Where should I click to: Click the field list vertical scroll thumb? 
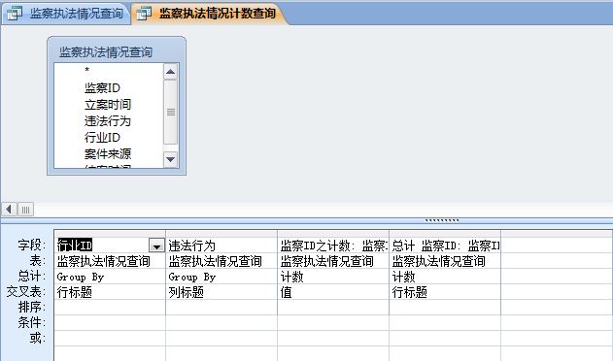coord(170,113)
